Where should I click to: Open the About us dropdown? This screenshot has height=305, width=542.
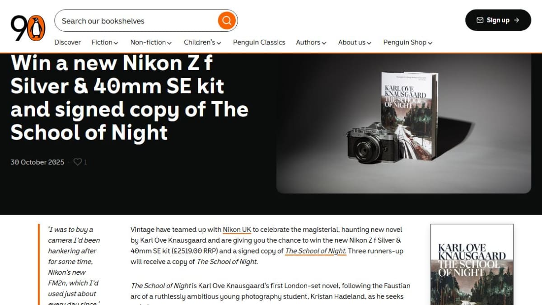click(355, 42)
